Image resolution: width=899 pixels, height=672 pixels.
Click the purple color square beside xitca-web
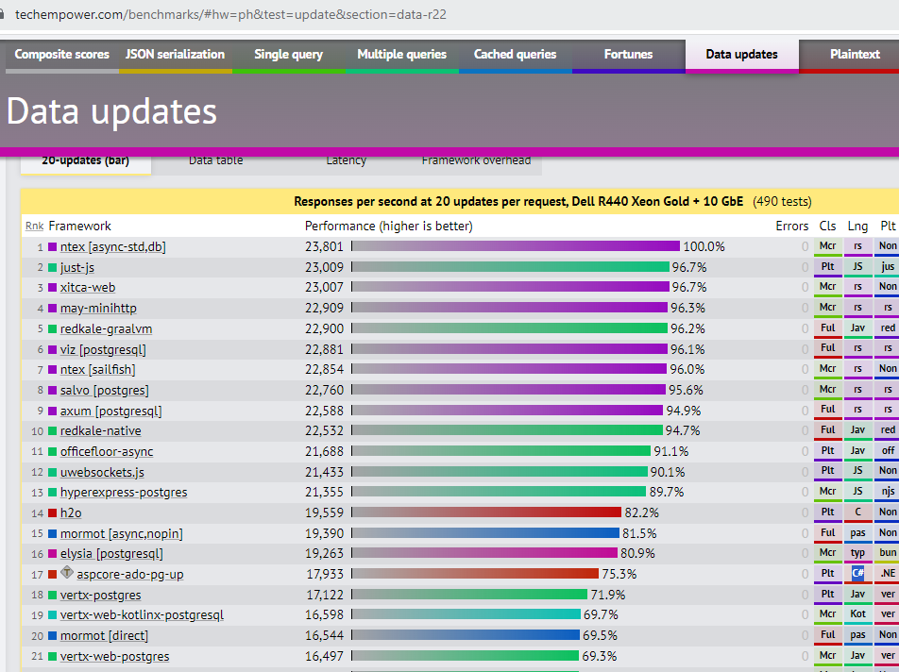(52, 288)
